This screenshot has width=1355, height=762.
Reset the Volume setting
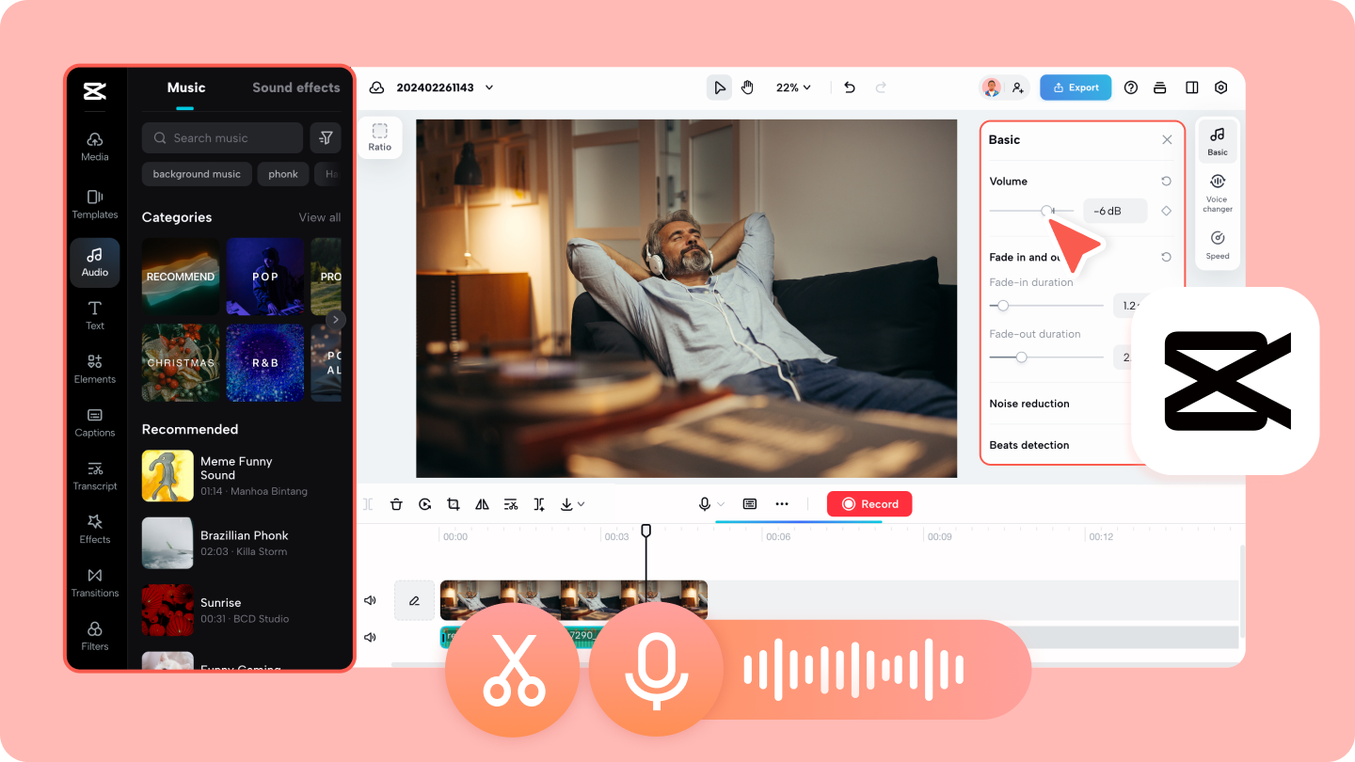click(x=1167, y=182)
